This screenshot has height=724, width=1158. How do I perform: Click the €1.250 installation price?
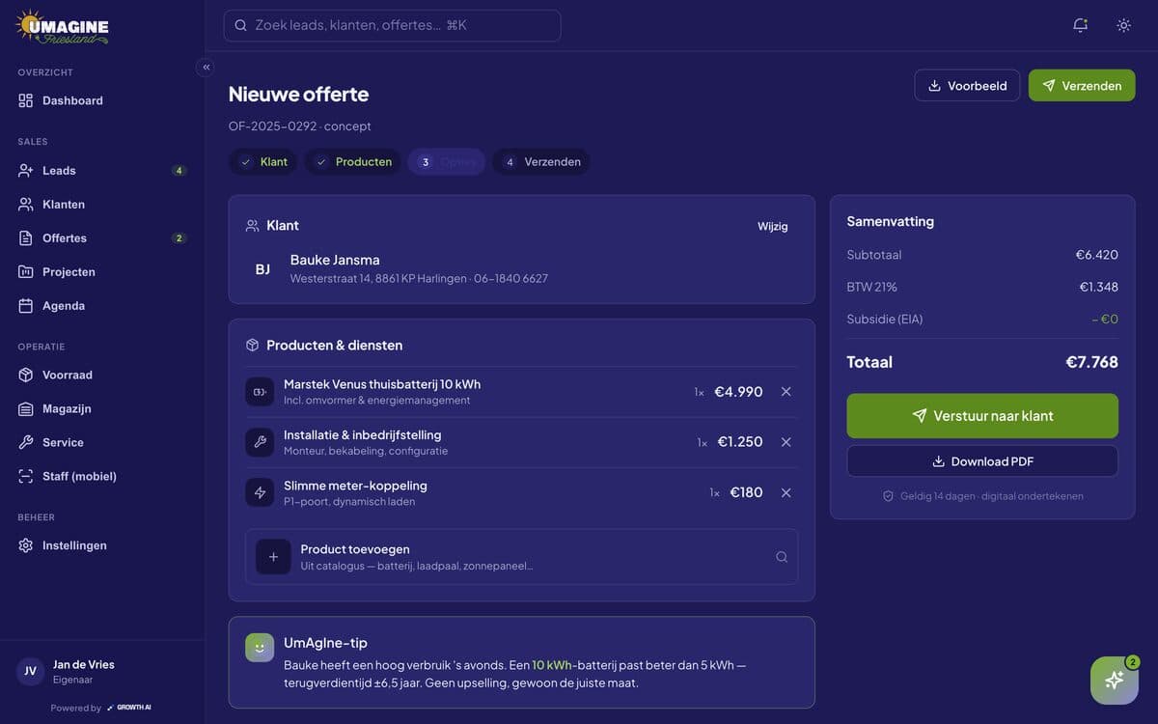(740, 441)
